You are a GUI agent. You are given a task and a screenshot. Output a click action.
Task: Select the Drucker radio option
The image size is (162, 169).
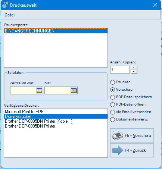coord(112,82)
